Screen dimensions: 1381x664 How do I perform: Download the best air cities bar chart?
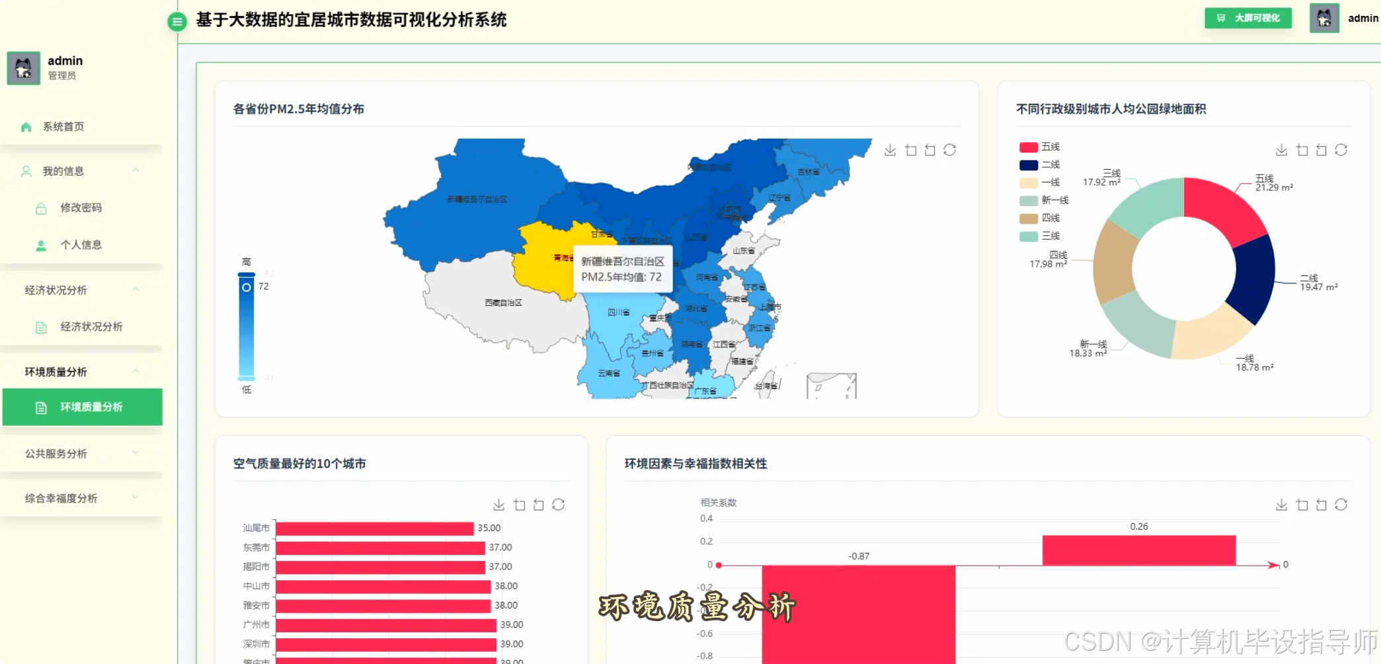(499, 505)
